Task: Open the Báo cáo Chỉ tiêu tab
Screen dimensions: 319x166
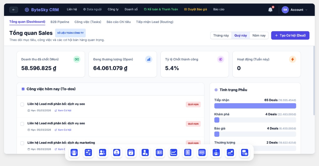Action: (x=119, y=22)
